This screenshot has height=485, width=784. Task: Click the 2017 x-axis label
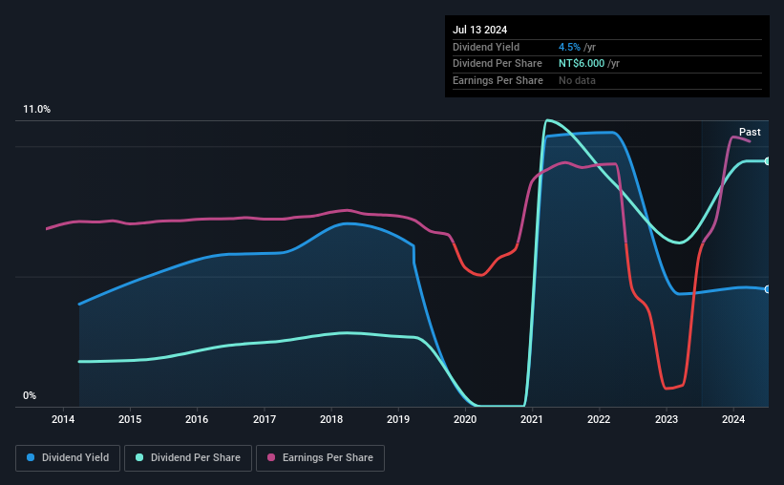click(265, 419)
